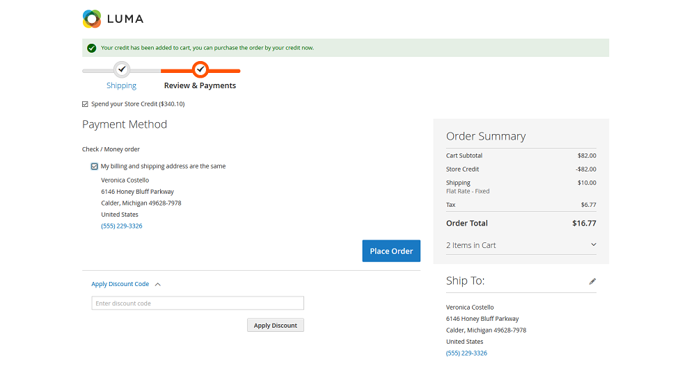Click the Ship To phone number link

coord(466,353)
